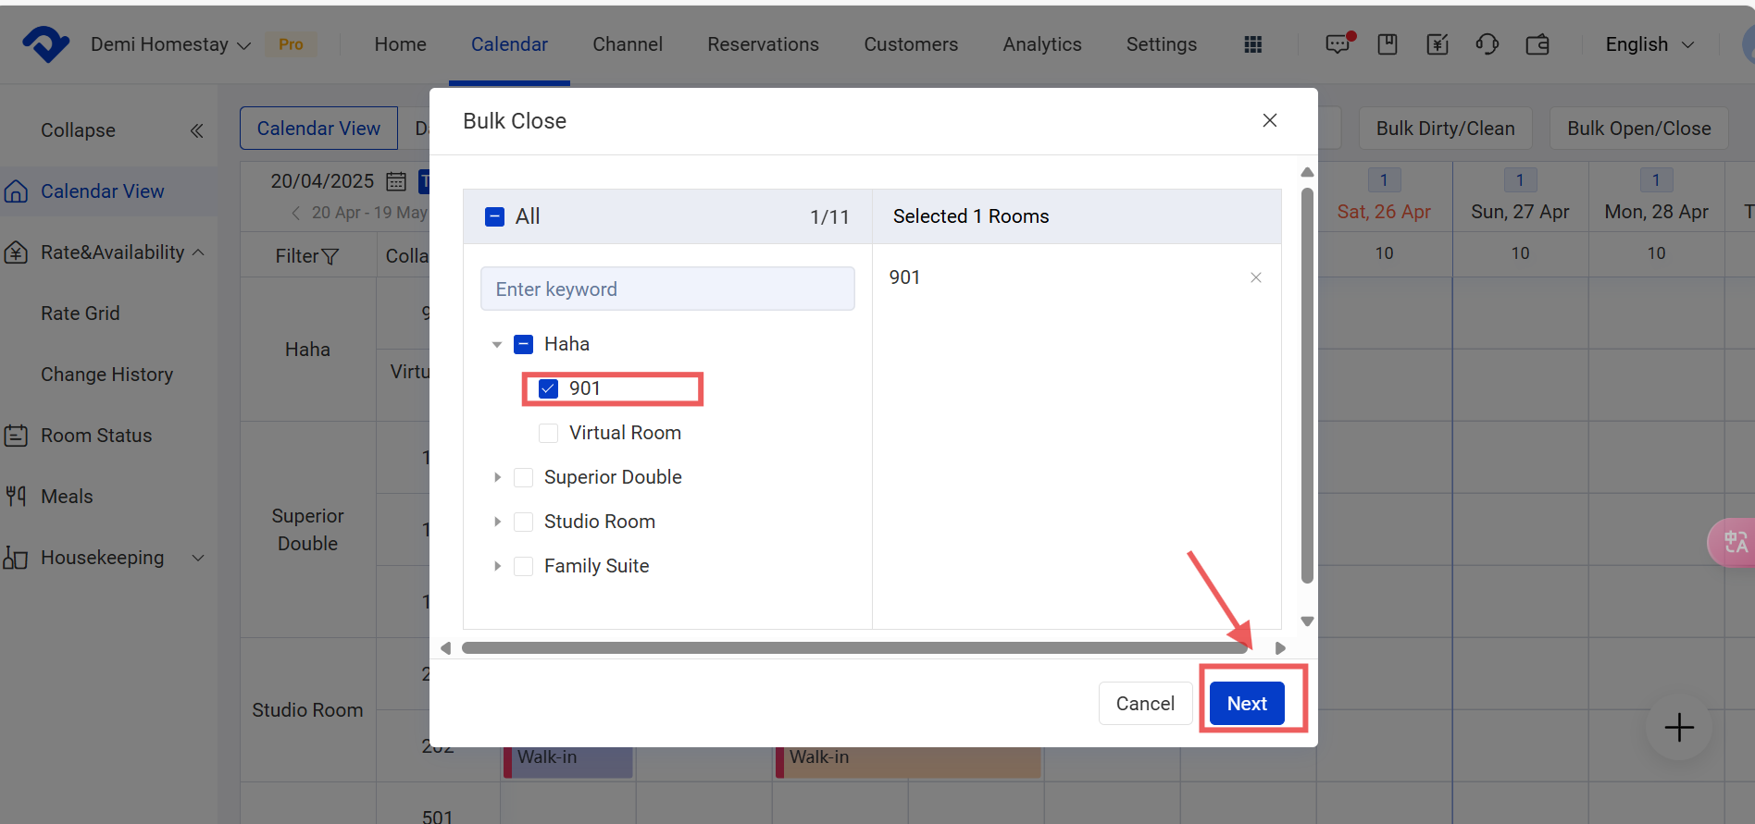Open the wallet icon in top bar
Image resolution: width=1755 pixels, height=824 pixels.
tap(1537, 44)
